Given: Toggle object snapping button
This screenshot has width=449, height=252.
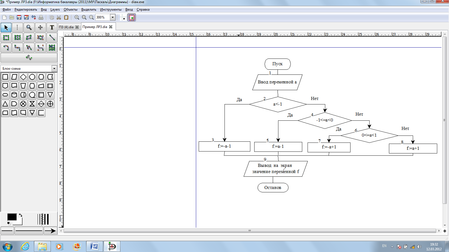Looking at the screenshot, I should click(x=132, y=17).
